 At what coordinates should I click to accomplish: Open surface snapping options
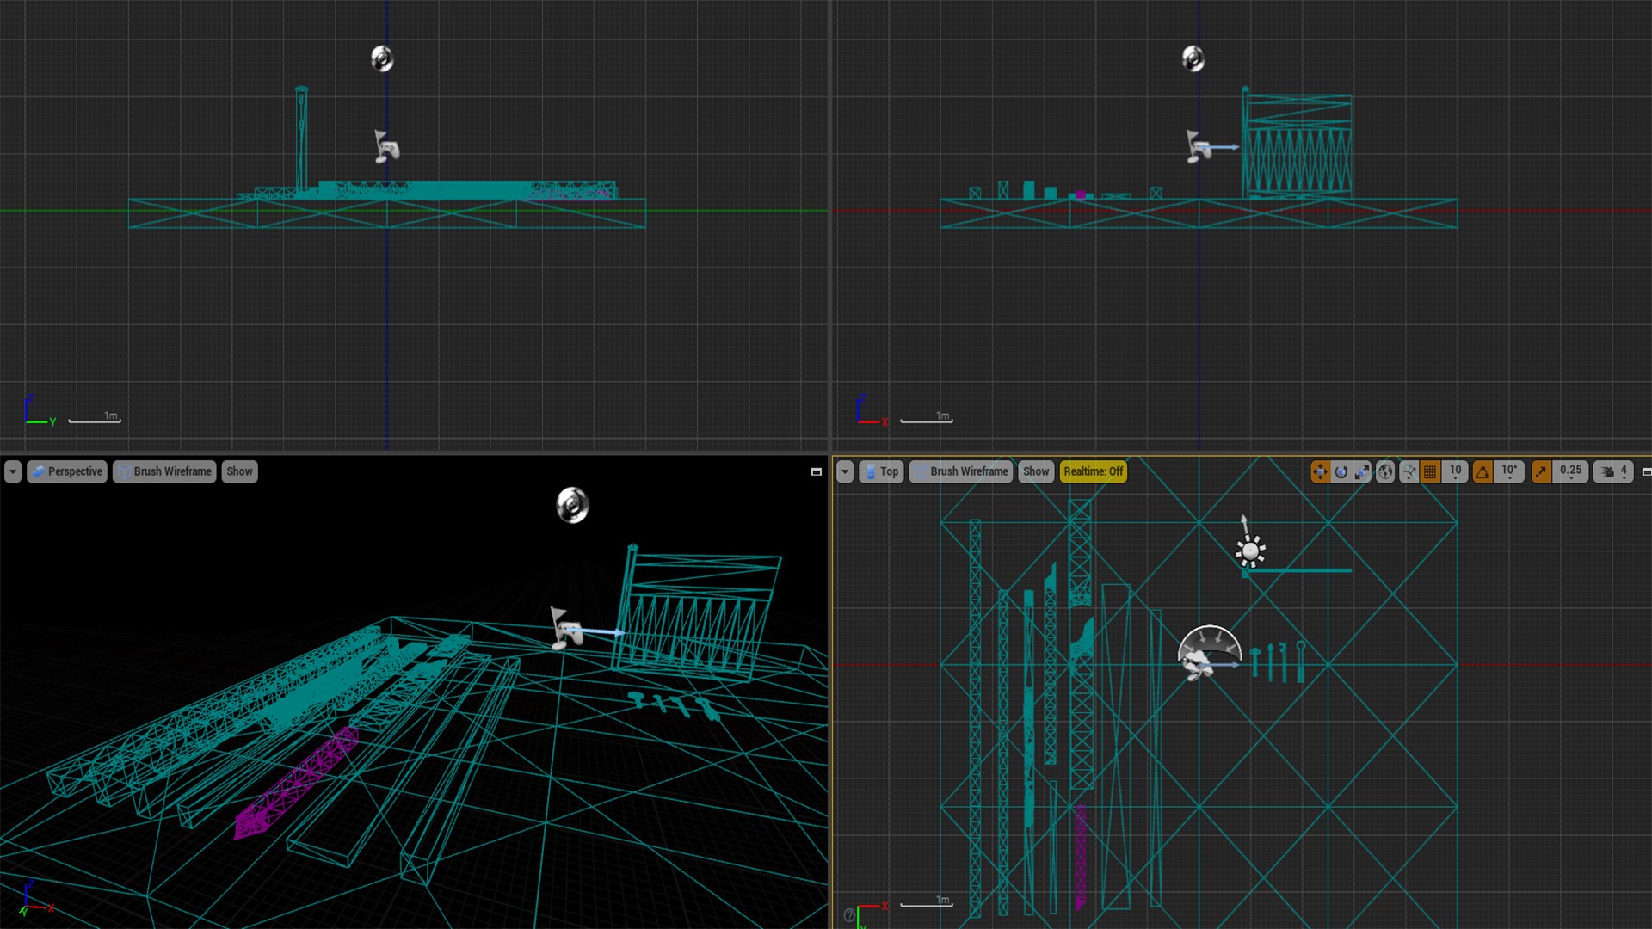(1409, 471)
